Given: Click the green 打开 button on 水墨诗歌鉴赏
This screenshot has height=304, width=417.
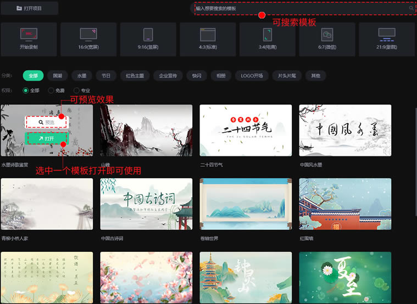Looking at the screenshot, I should point(47,138).
